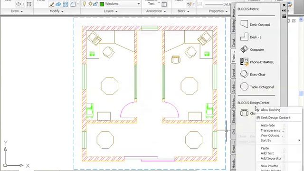Click the Array tool icon in Modify panel
Image resolution: width=304 pixels, height=171 pixels.
tap(66, 4)
